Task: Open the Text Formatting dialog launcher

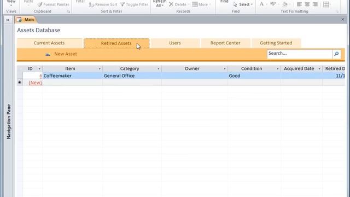Action: [x=337, y=11]
